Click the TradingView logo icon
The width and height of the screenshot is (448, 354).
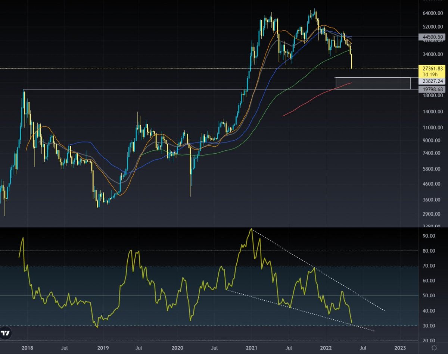coord(5,333)
